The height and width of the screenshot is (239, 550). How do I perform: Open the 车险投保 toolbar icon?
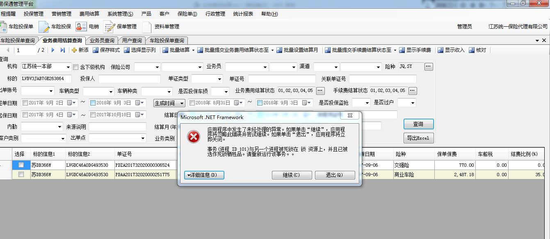pos(55,27)
